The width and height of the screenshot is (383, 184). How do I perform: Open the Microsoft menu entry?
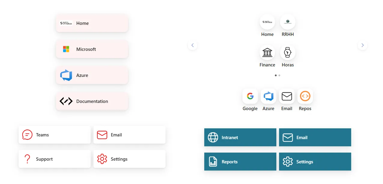click(x=92, y=49)
